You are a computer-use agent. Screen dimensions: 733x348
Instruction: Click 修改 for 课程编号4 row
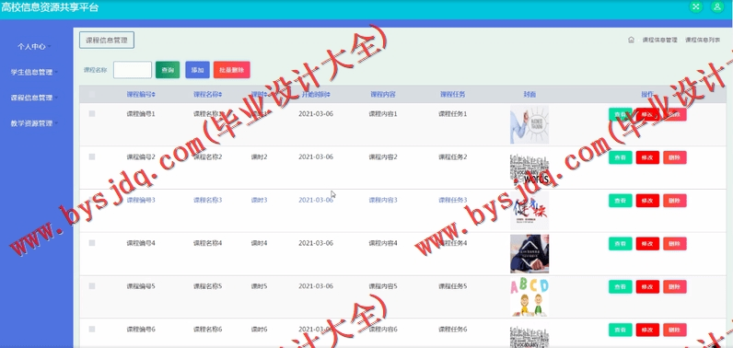click(647, 243)
